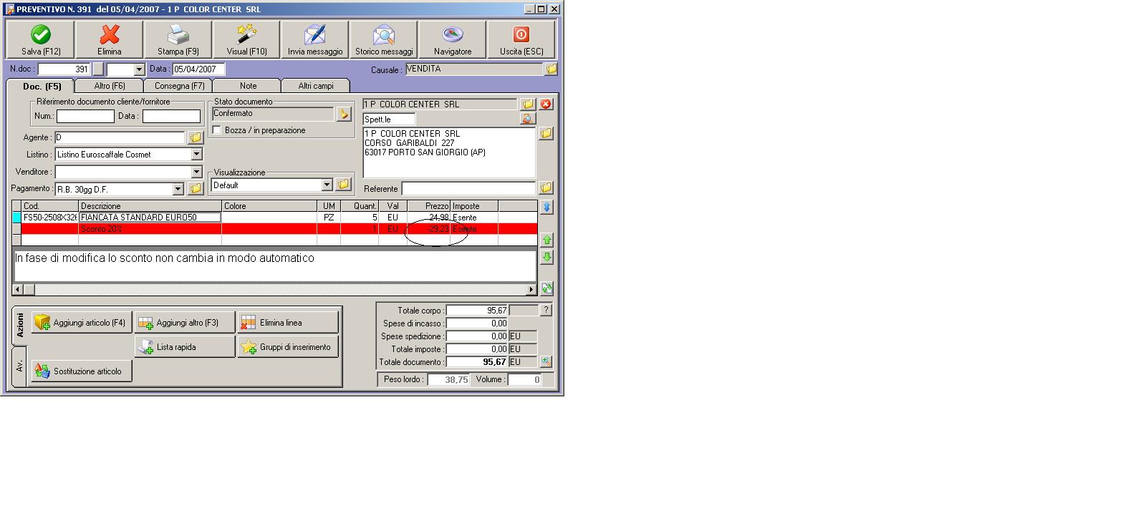
Task: Click the N.doc number field
Action: [x=64, y=69]
